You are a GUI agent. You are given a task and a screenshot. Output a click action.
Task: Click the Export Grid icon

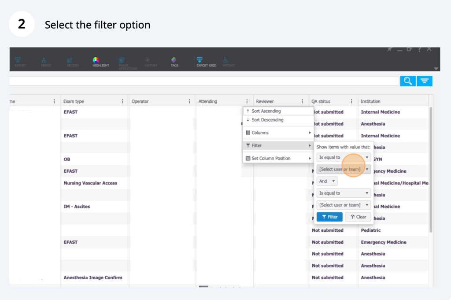tap(200, 60)
